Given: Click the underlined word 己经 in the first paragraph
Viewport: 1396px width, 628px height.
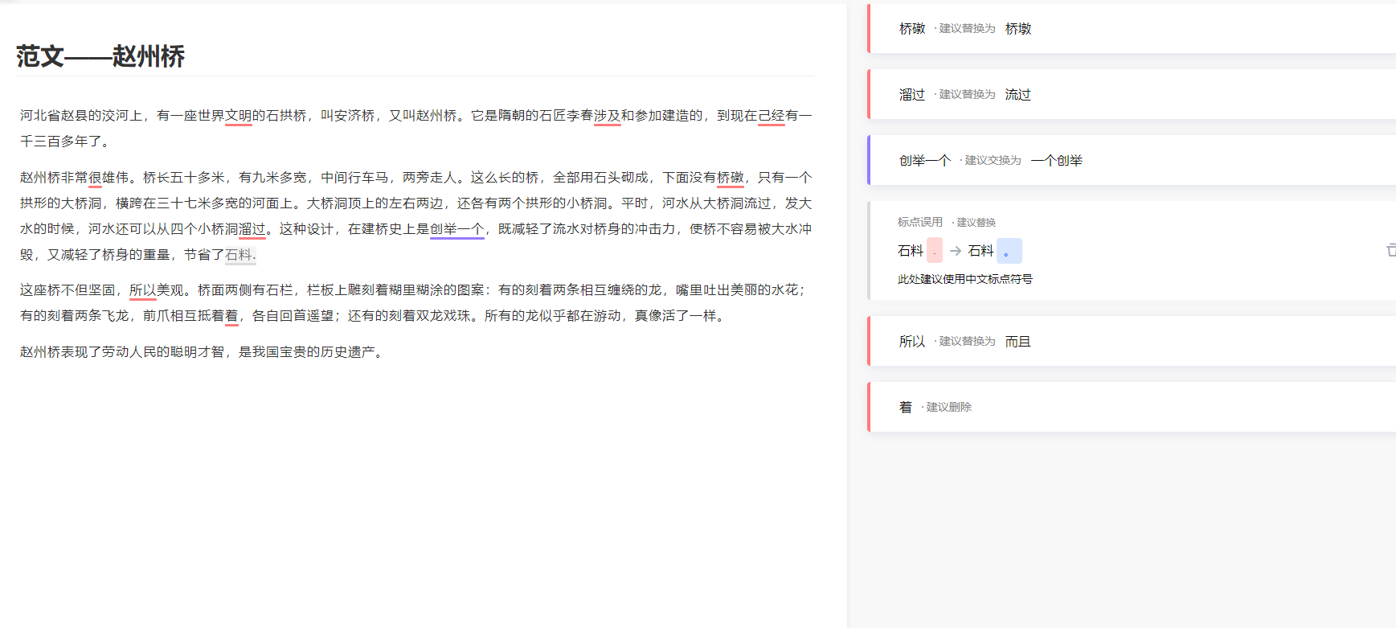Looking at the screenshot, I should [772, 116].
